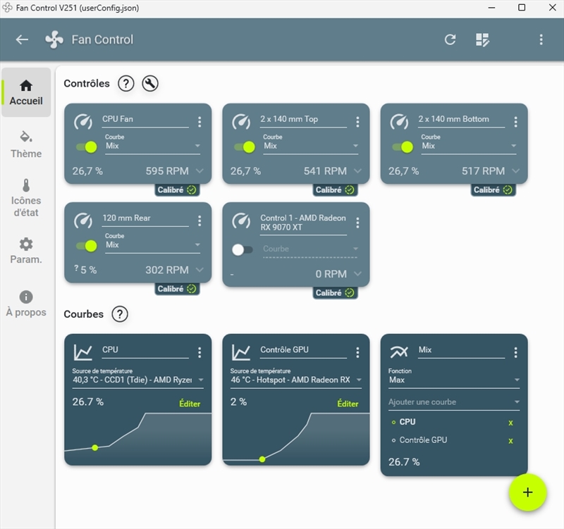Toggle the CPU Fan control switch
Screen dimensions: 564x529
click(87, 147)
